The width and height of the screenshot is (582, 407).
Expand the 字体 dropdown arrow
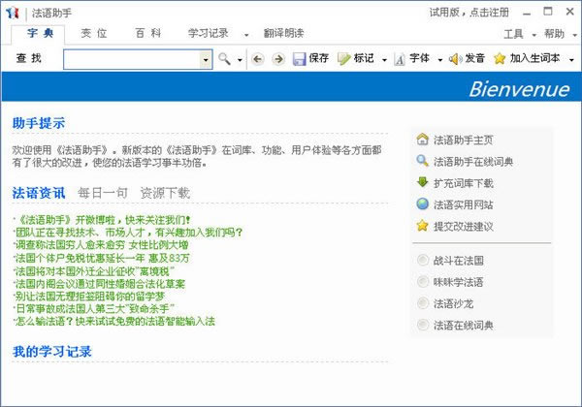(x=440, y=60)
